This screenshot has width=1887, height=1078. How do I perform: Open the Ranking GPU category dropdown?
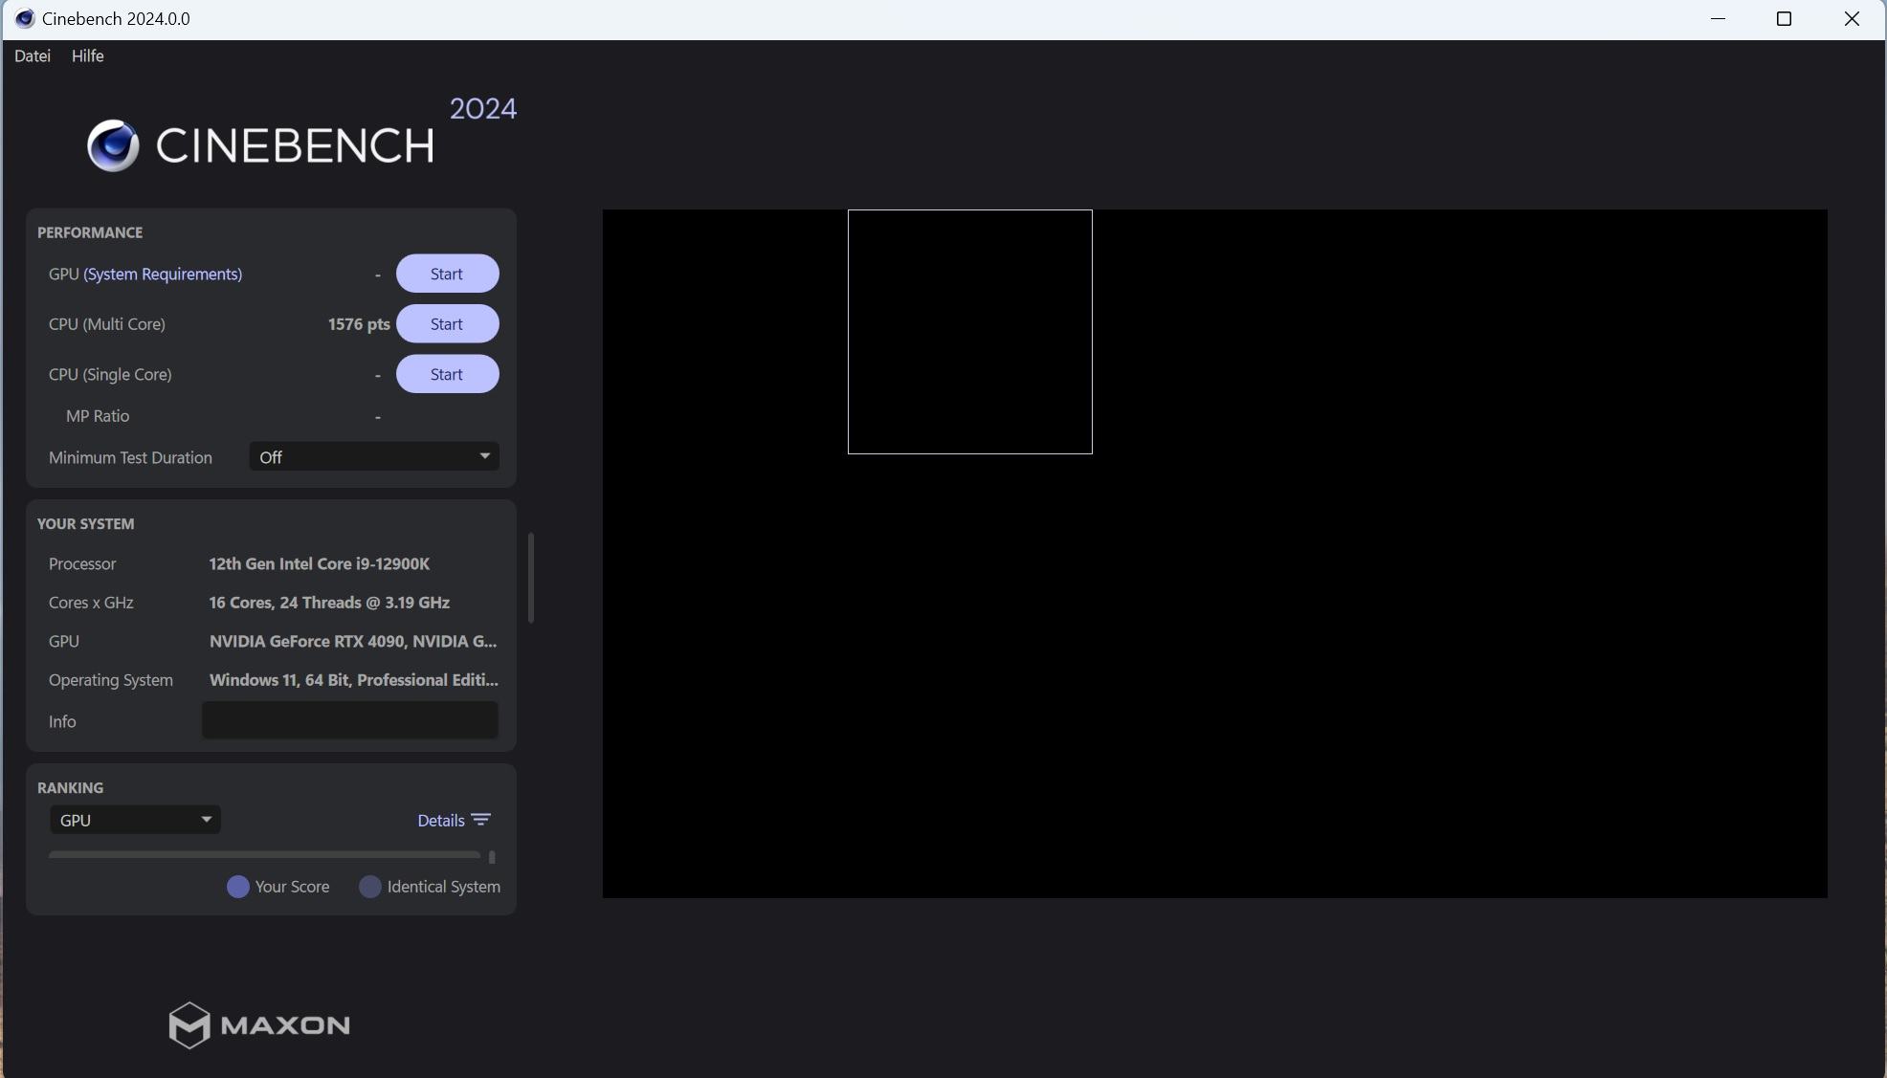coord(135,820)
